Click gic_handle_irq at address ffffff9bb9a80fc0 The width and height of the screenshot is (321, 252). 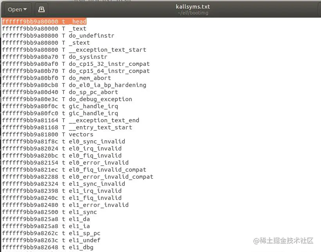(60, 113)
